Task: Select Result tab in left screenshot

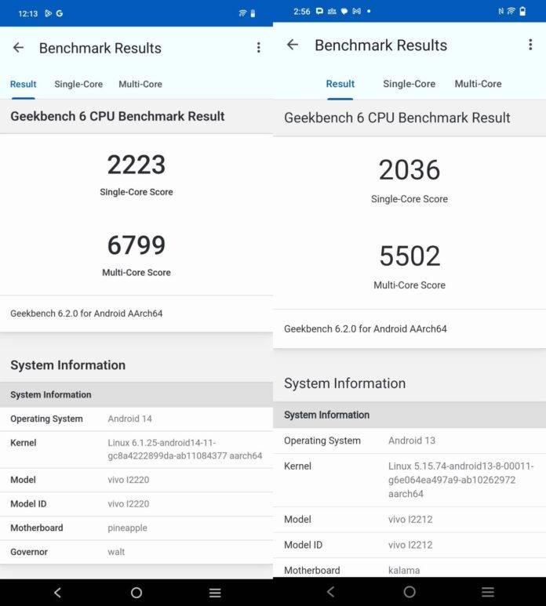Action: tap(24, 84)
